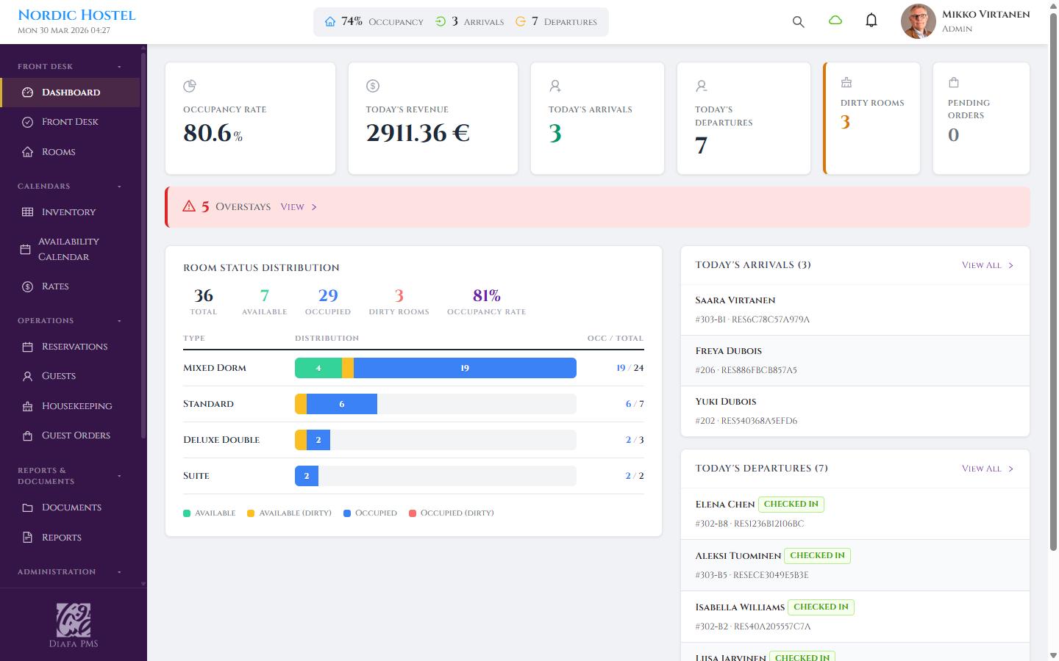
Task: Collapse the Calendars sidebar section
Action: click(x=119, y=187)
